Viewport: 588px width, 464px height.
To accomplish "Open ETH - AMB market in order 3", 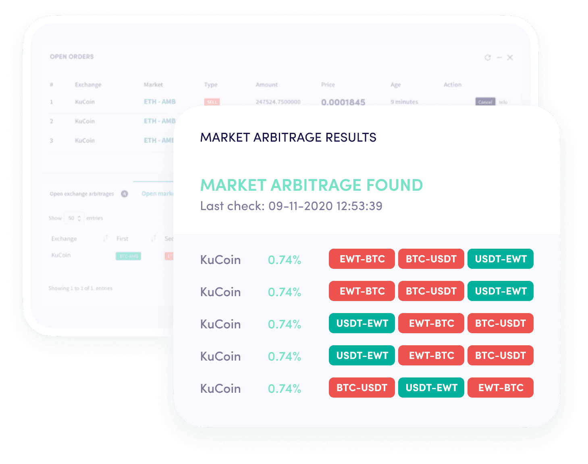I will pos(159,140).
